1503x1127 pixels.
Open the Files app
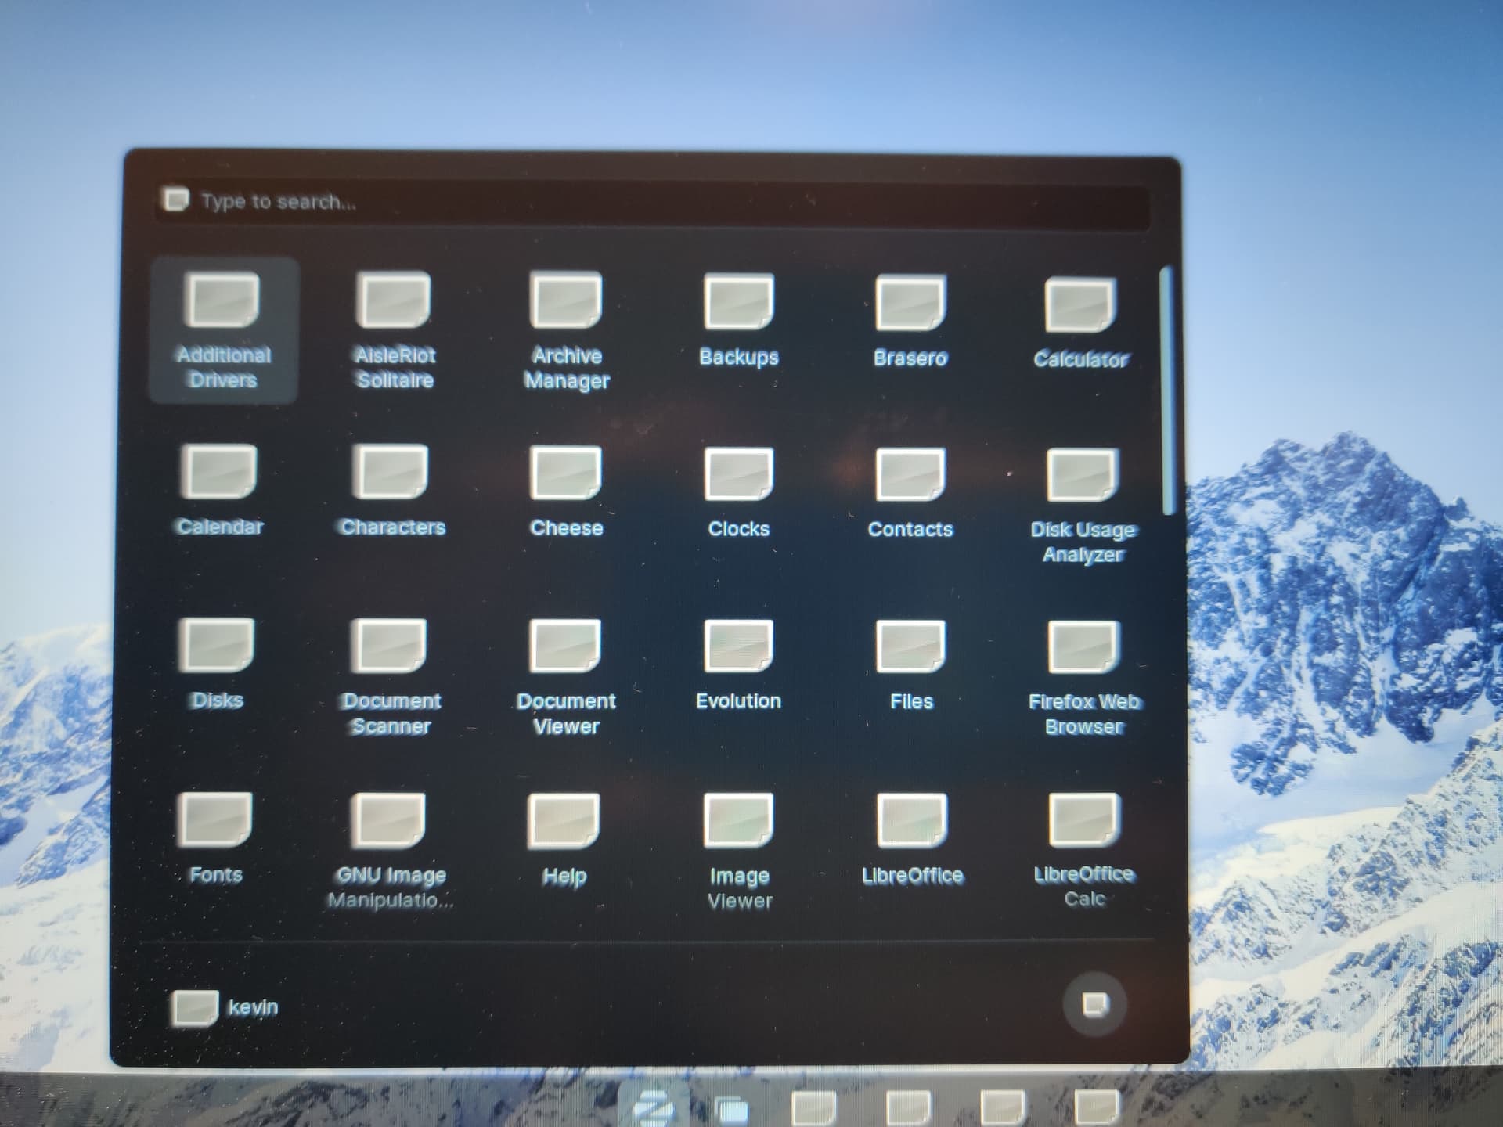tap(911, 665)
